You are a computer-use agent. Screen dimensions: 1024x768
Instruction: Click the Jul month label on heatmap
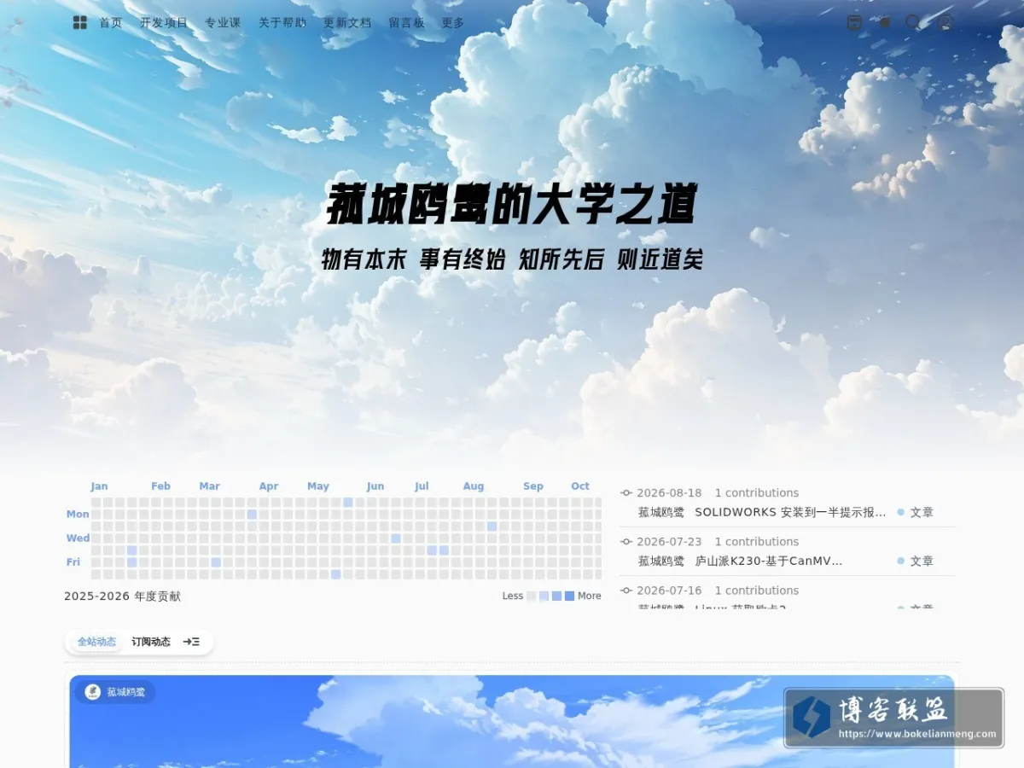point(422,486)
